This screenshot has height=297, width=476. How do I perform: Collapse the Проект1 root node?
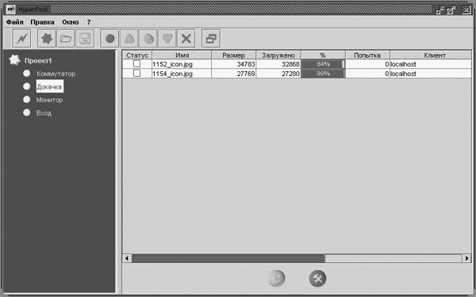tap(14, 60)
